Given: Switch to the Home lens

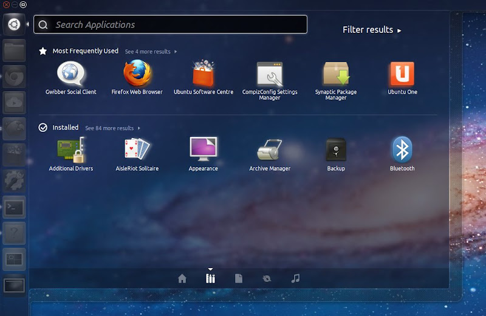Looking at the screenshot, I should tap(182, 278).
